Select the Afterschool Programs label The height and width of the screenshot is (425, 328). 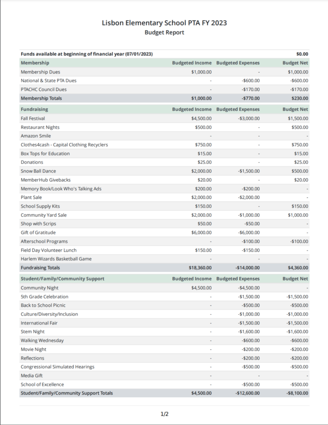(44, 241)
